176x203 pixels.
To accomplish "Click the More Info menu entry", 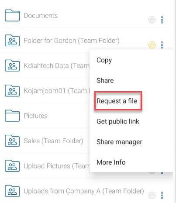I will pyautogui.click(x=111, y=162).
